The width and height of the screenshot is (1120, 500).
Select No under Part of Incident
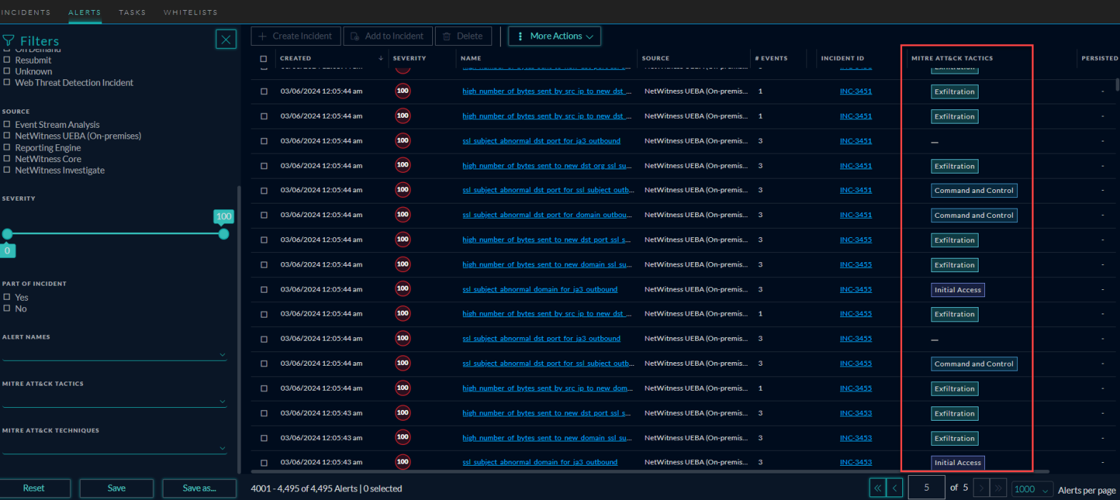click(x=7, y=309)
